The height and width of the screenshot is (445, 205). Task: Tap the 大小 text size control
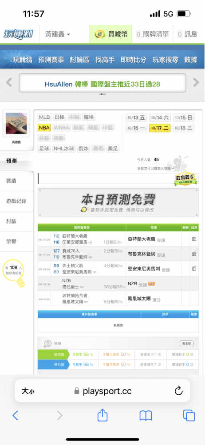[x=28, y=391]
